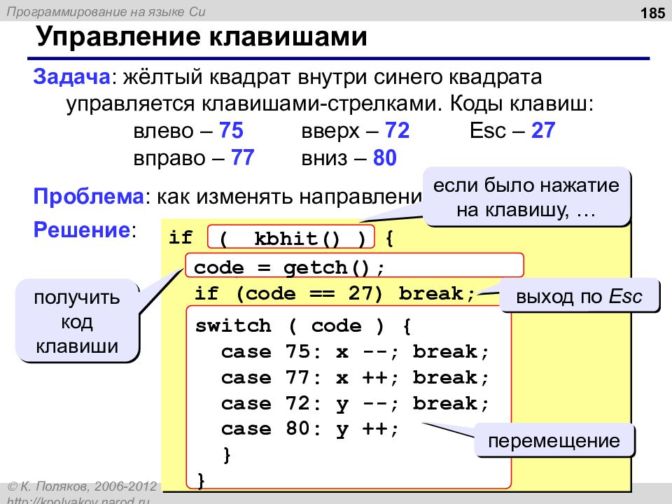The width and height of the screenshot is (672, 504).
Task: Select the blue word "Проблема"
Action: [x=89, y=197]
